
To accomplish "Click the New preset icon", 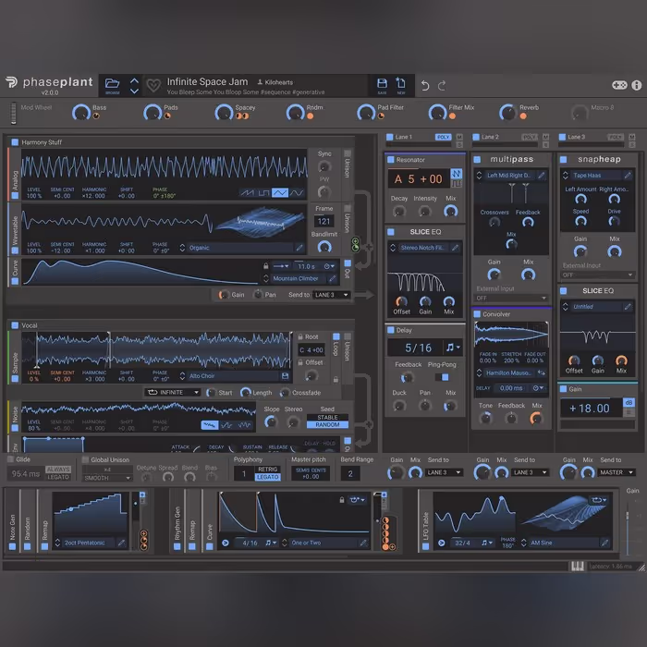I will click(x=401, y=85).
